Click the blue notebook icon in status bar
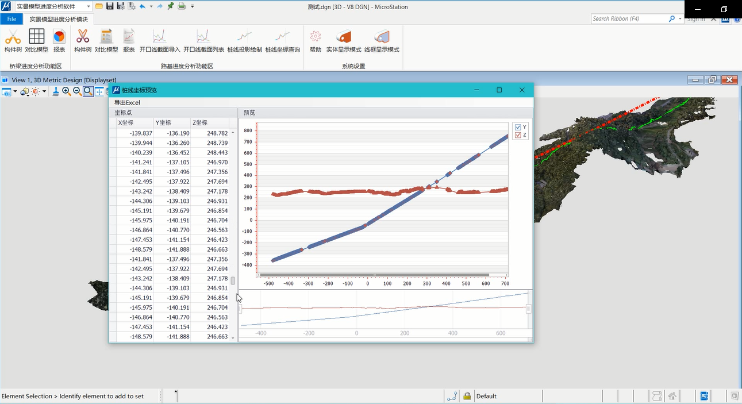Image resolution: width=742 pixels, height=404 pixels. (x=704, y=396)
